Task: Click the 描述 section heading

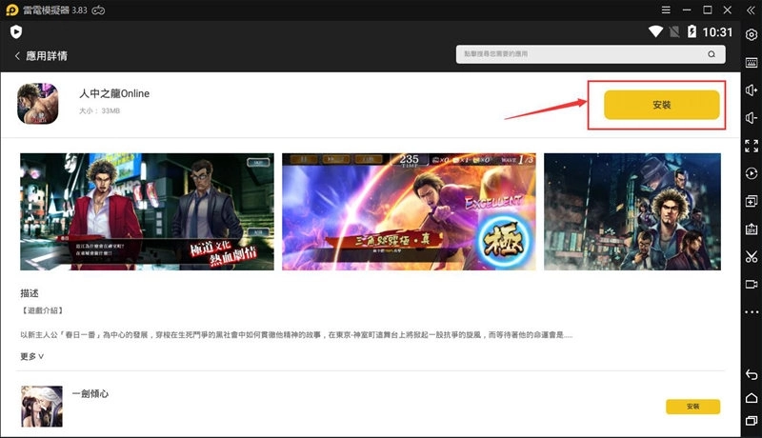Action: click(x=30, y=293)
